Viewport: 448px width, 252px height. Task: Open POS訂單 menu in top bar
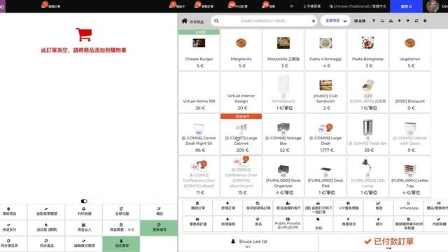(x=238, y=6)
